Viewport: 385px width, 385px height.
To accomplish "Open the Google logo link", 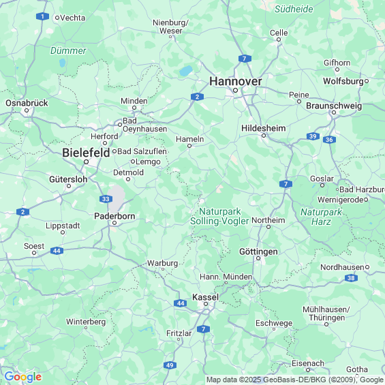I will (23, 377).
